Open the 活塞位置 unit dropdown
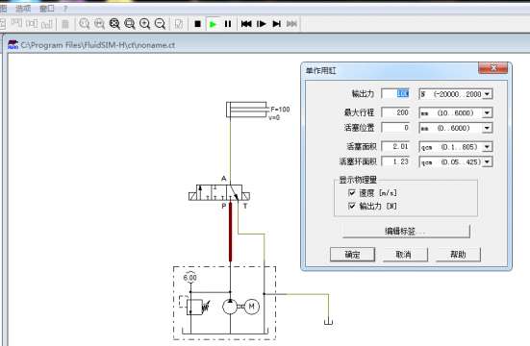Screen dimensions: 530x346 pyautogui.click(x=487, y=128)
